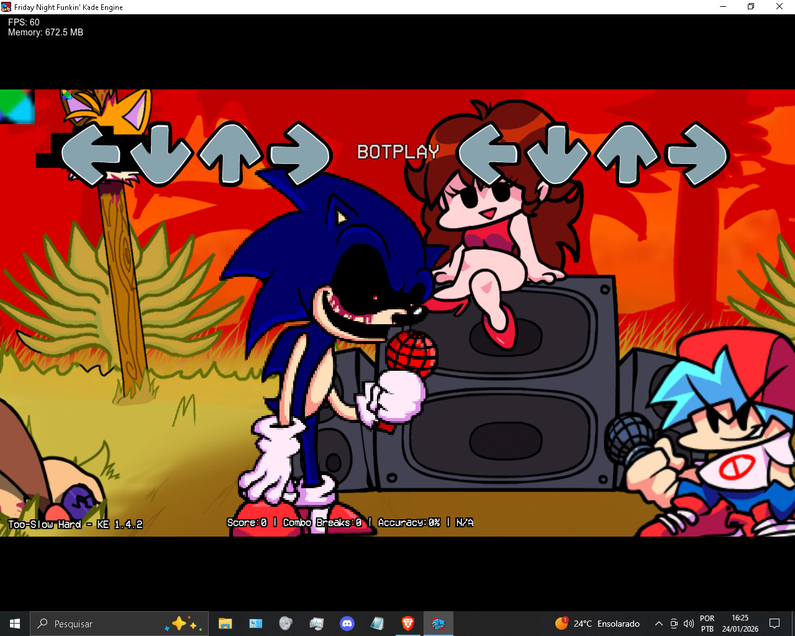The image size is (795, 636).
Task: Open the clock showing 16:25
Action: pyautogui.click(x=740, y=624)
